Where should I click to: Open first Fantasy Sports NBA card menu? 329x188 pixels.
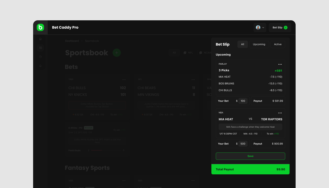click(124, 181)
